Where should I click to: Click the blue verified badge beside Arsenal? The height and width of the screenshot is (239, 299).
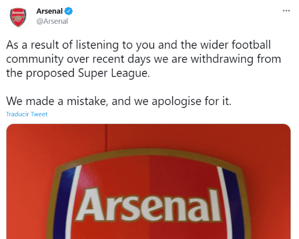(71, 10)
